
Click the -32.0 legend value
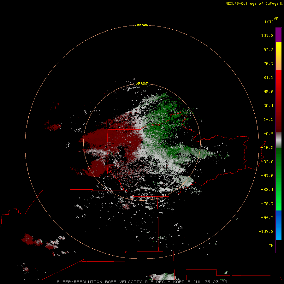267,162
